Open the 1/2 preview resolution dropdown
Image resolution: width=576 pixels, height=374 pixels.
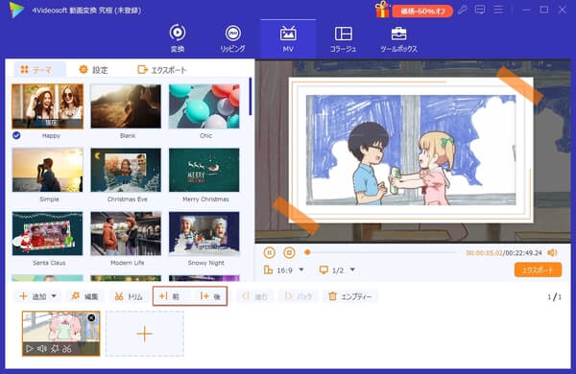337,270
